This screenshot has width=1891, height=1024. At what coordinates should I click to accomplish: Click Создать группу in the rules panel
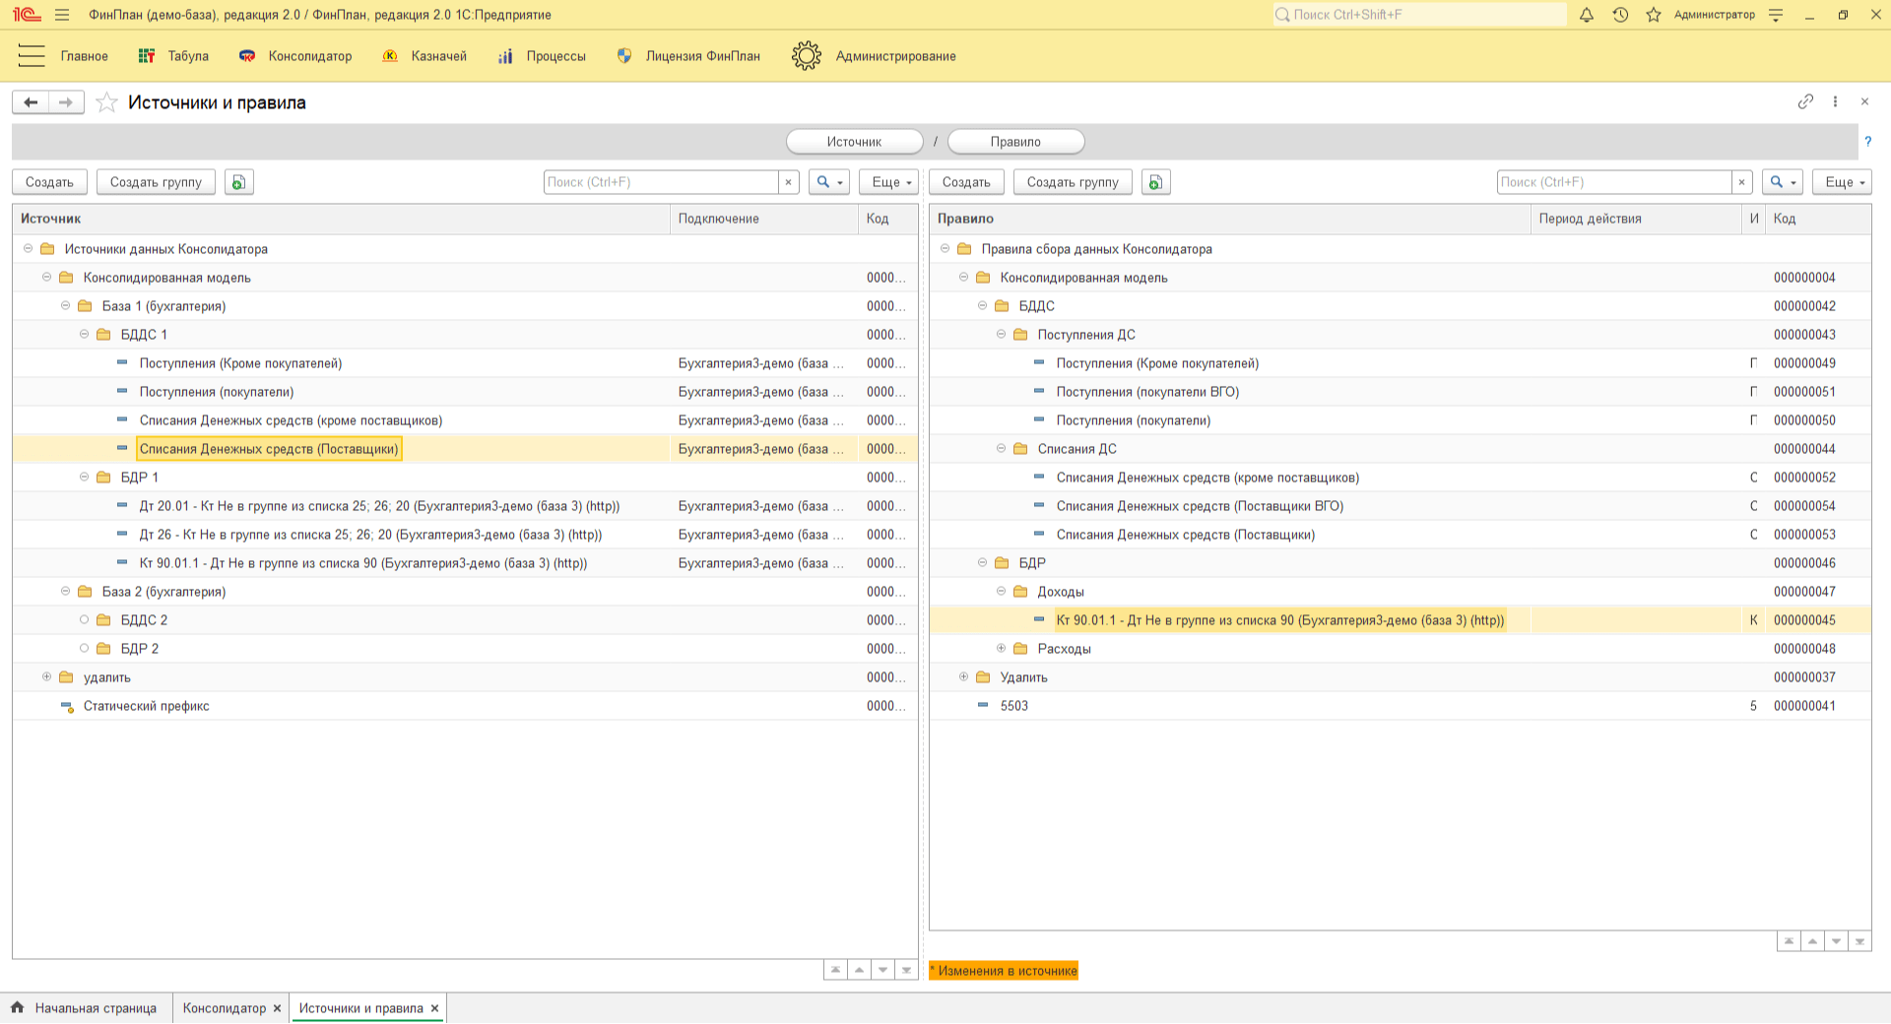[1073, 182]
